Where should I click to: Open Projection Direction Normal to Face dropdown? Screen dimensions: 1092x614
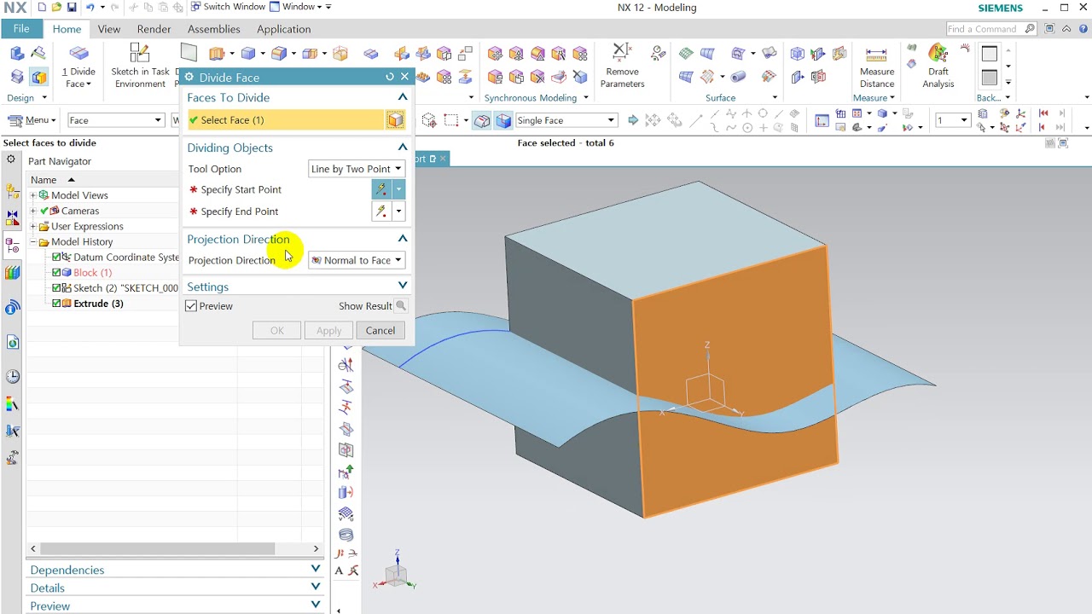356,260
